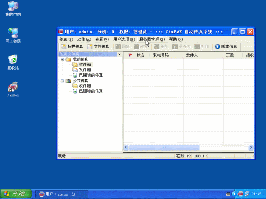Screen dimensions: 266x199
Task: Open 收件箱 under 公共传真
Action: (x=85, y=86)
